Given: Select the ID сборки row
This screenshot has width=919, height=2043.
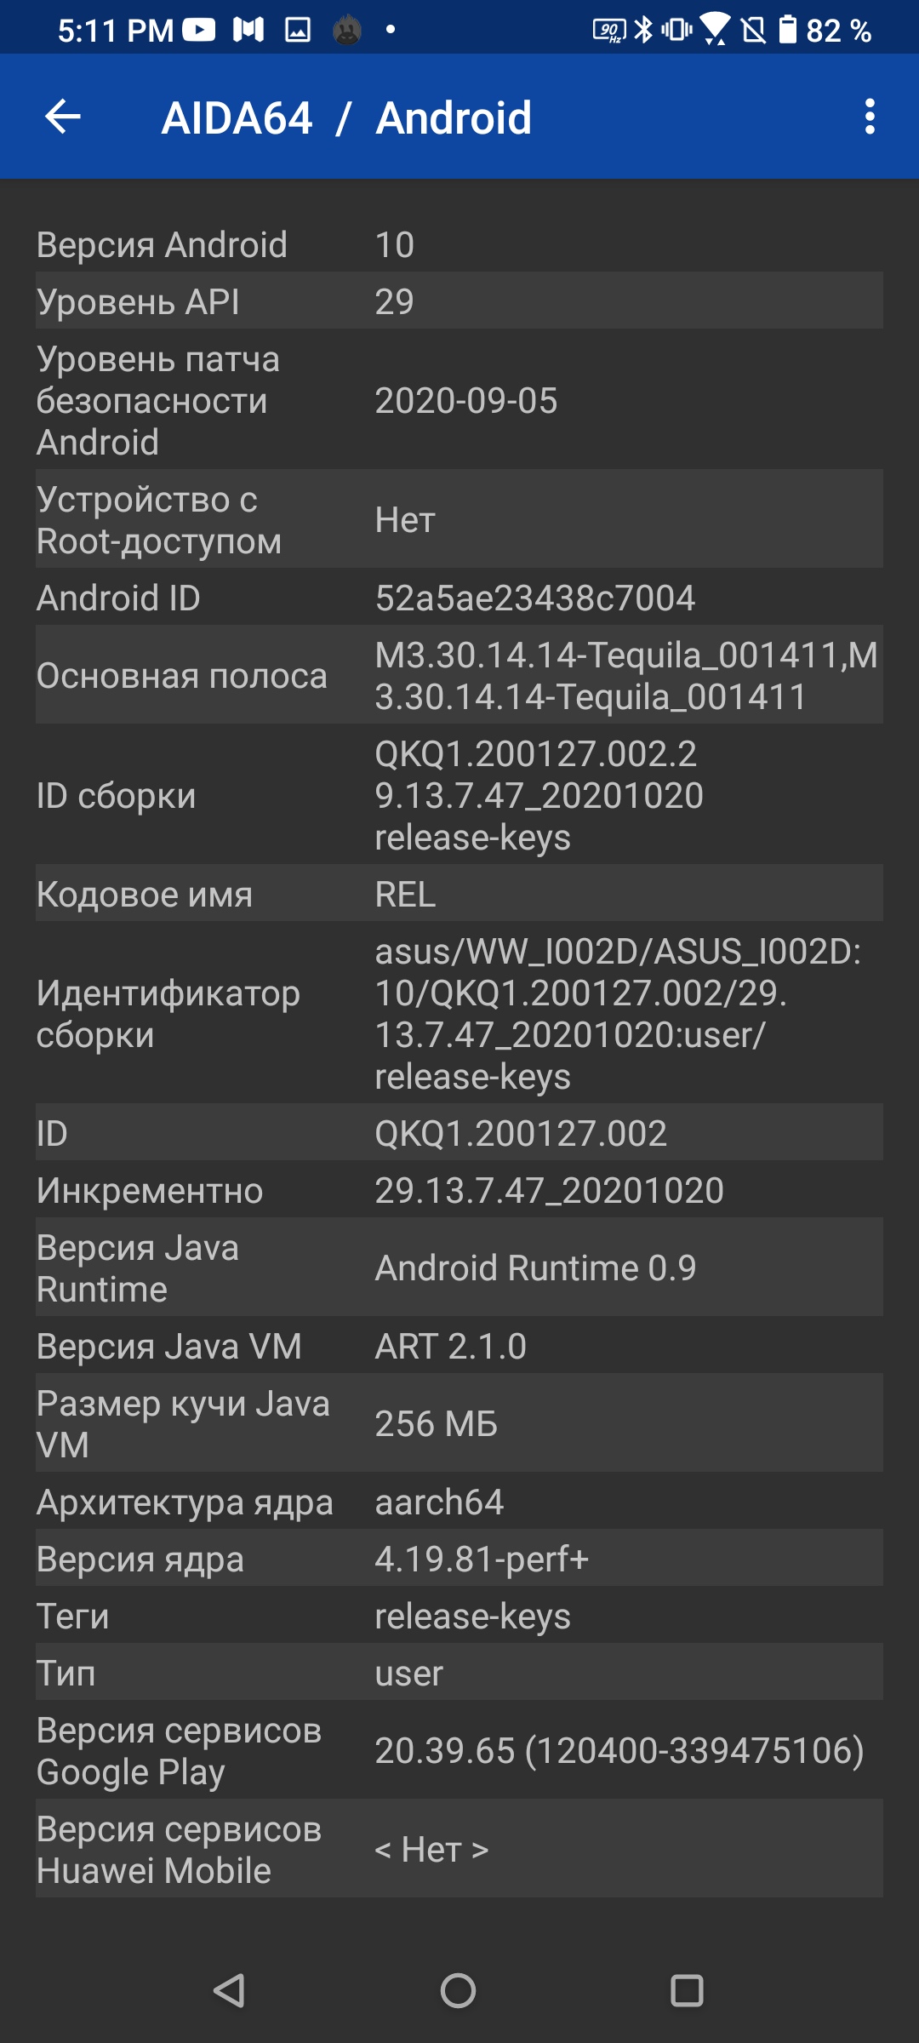Looking at the screenshot, I should click(459, 795).
